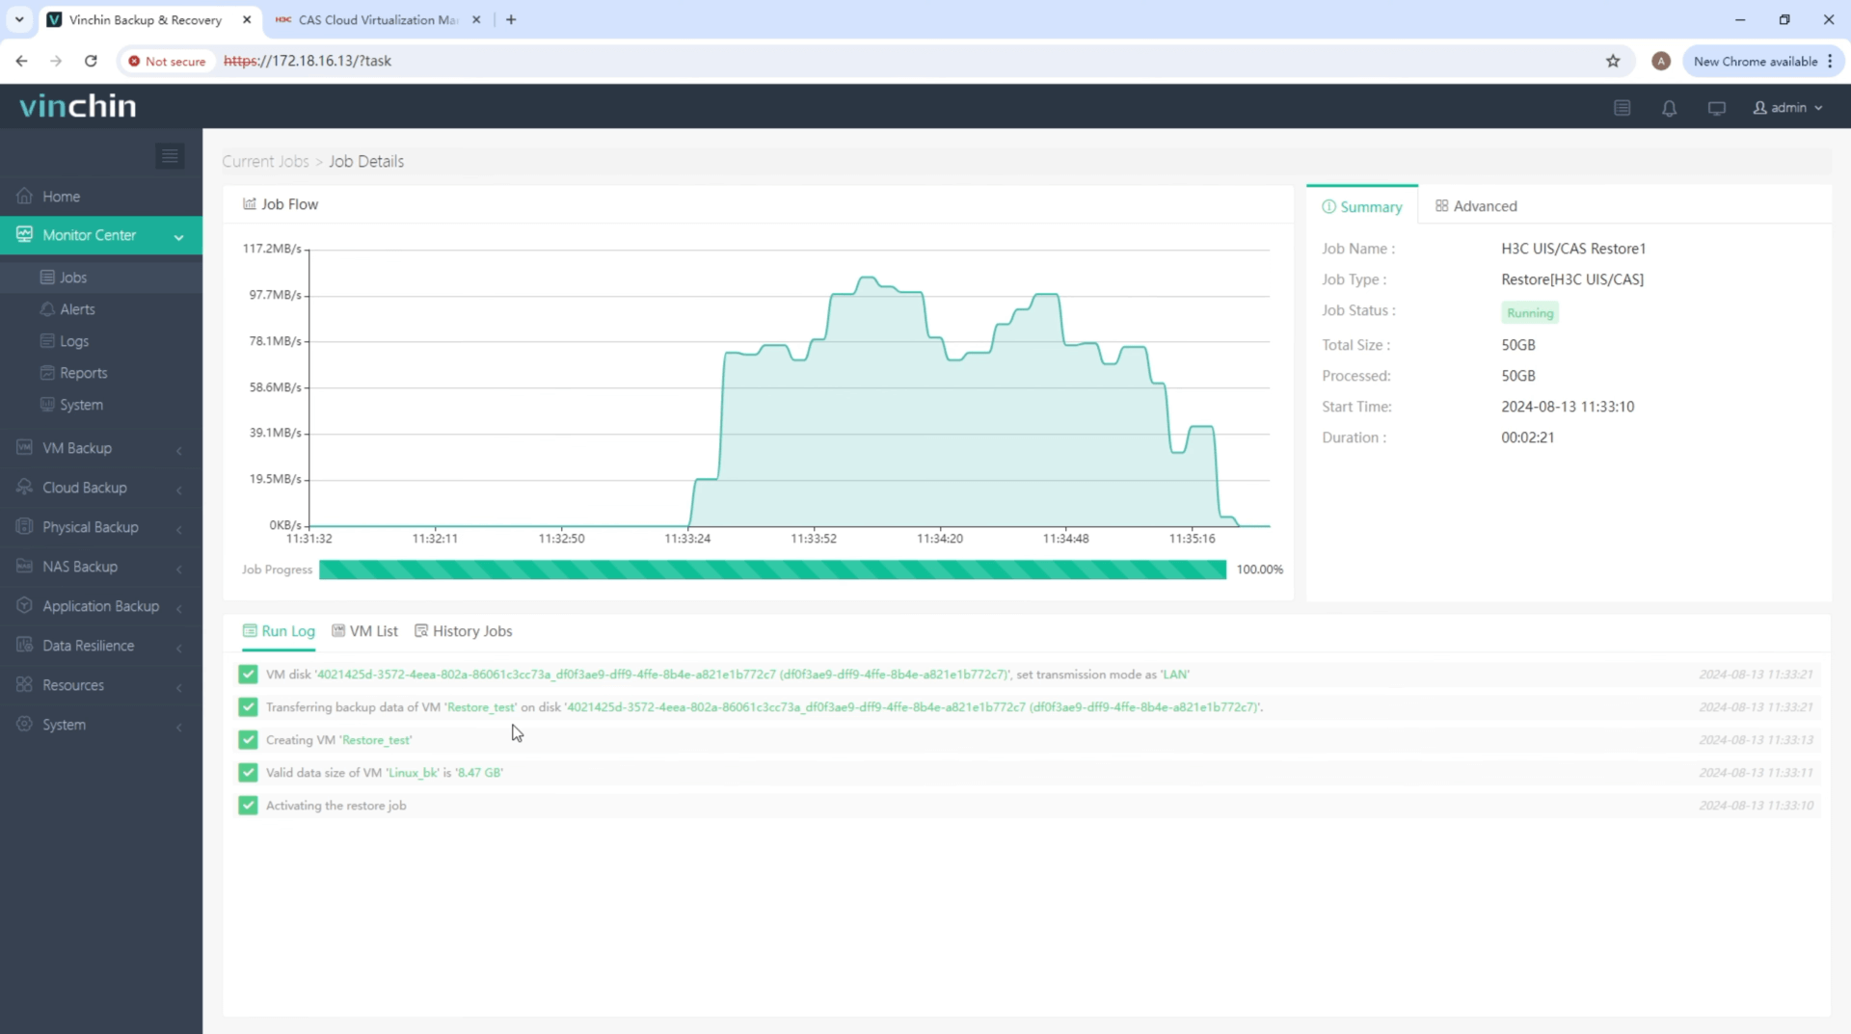The image size is (1851, 1034).
Task: Open Chrome profile avatar
Action: click(1660, 61)
